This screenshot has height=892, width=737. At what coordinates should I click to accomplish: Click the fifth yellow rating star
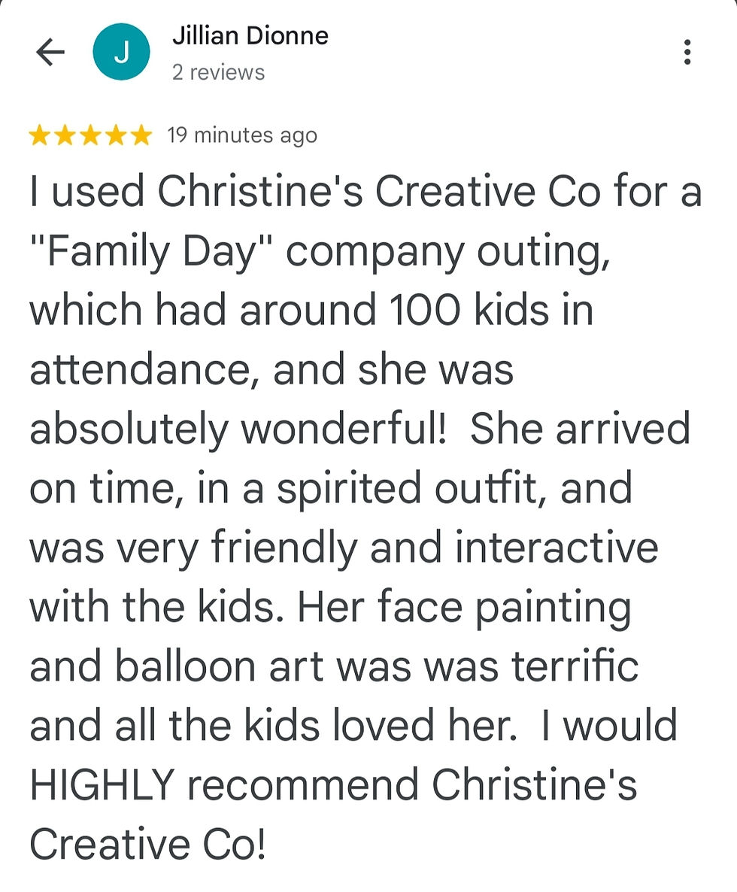[x=141, y=136]
